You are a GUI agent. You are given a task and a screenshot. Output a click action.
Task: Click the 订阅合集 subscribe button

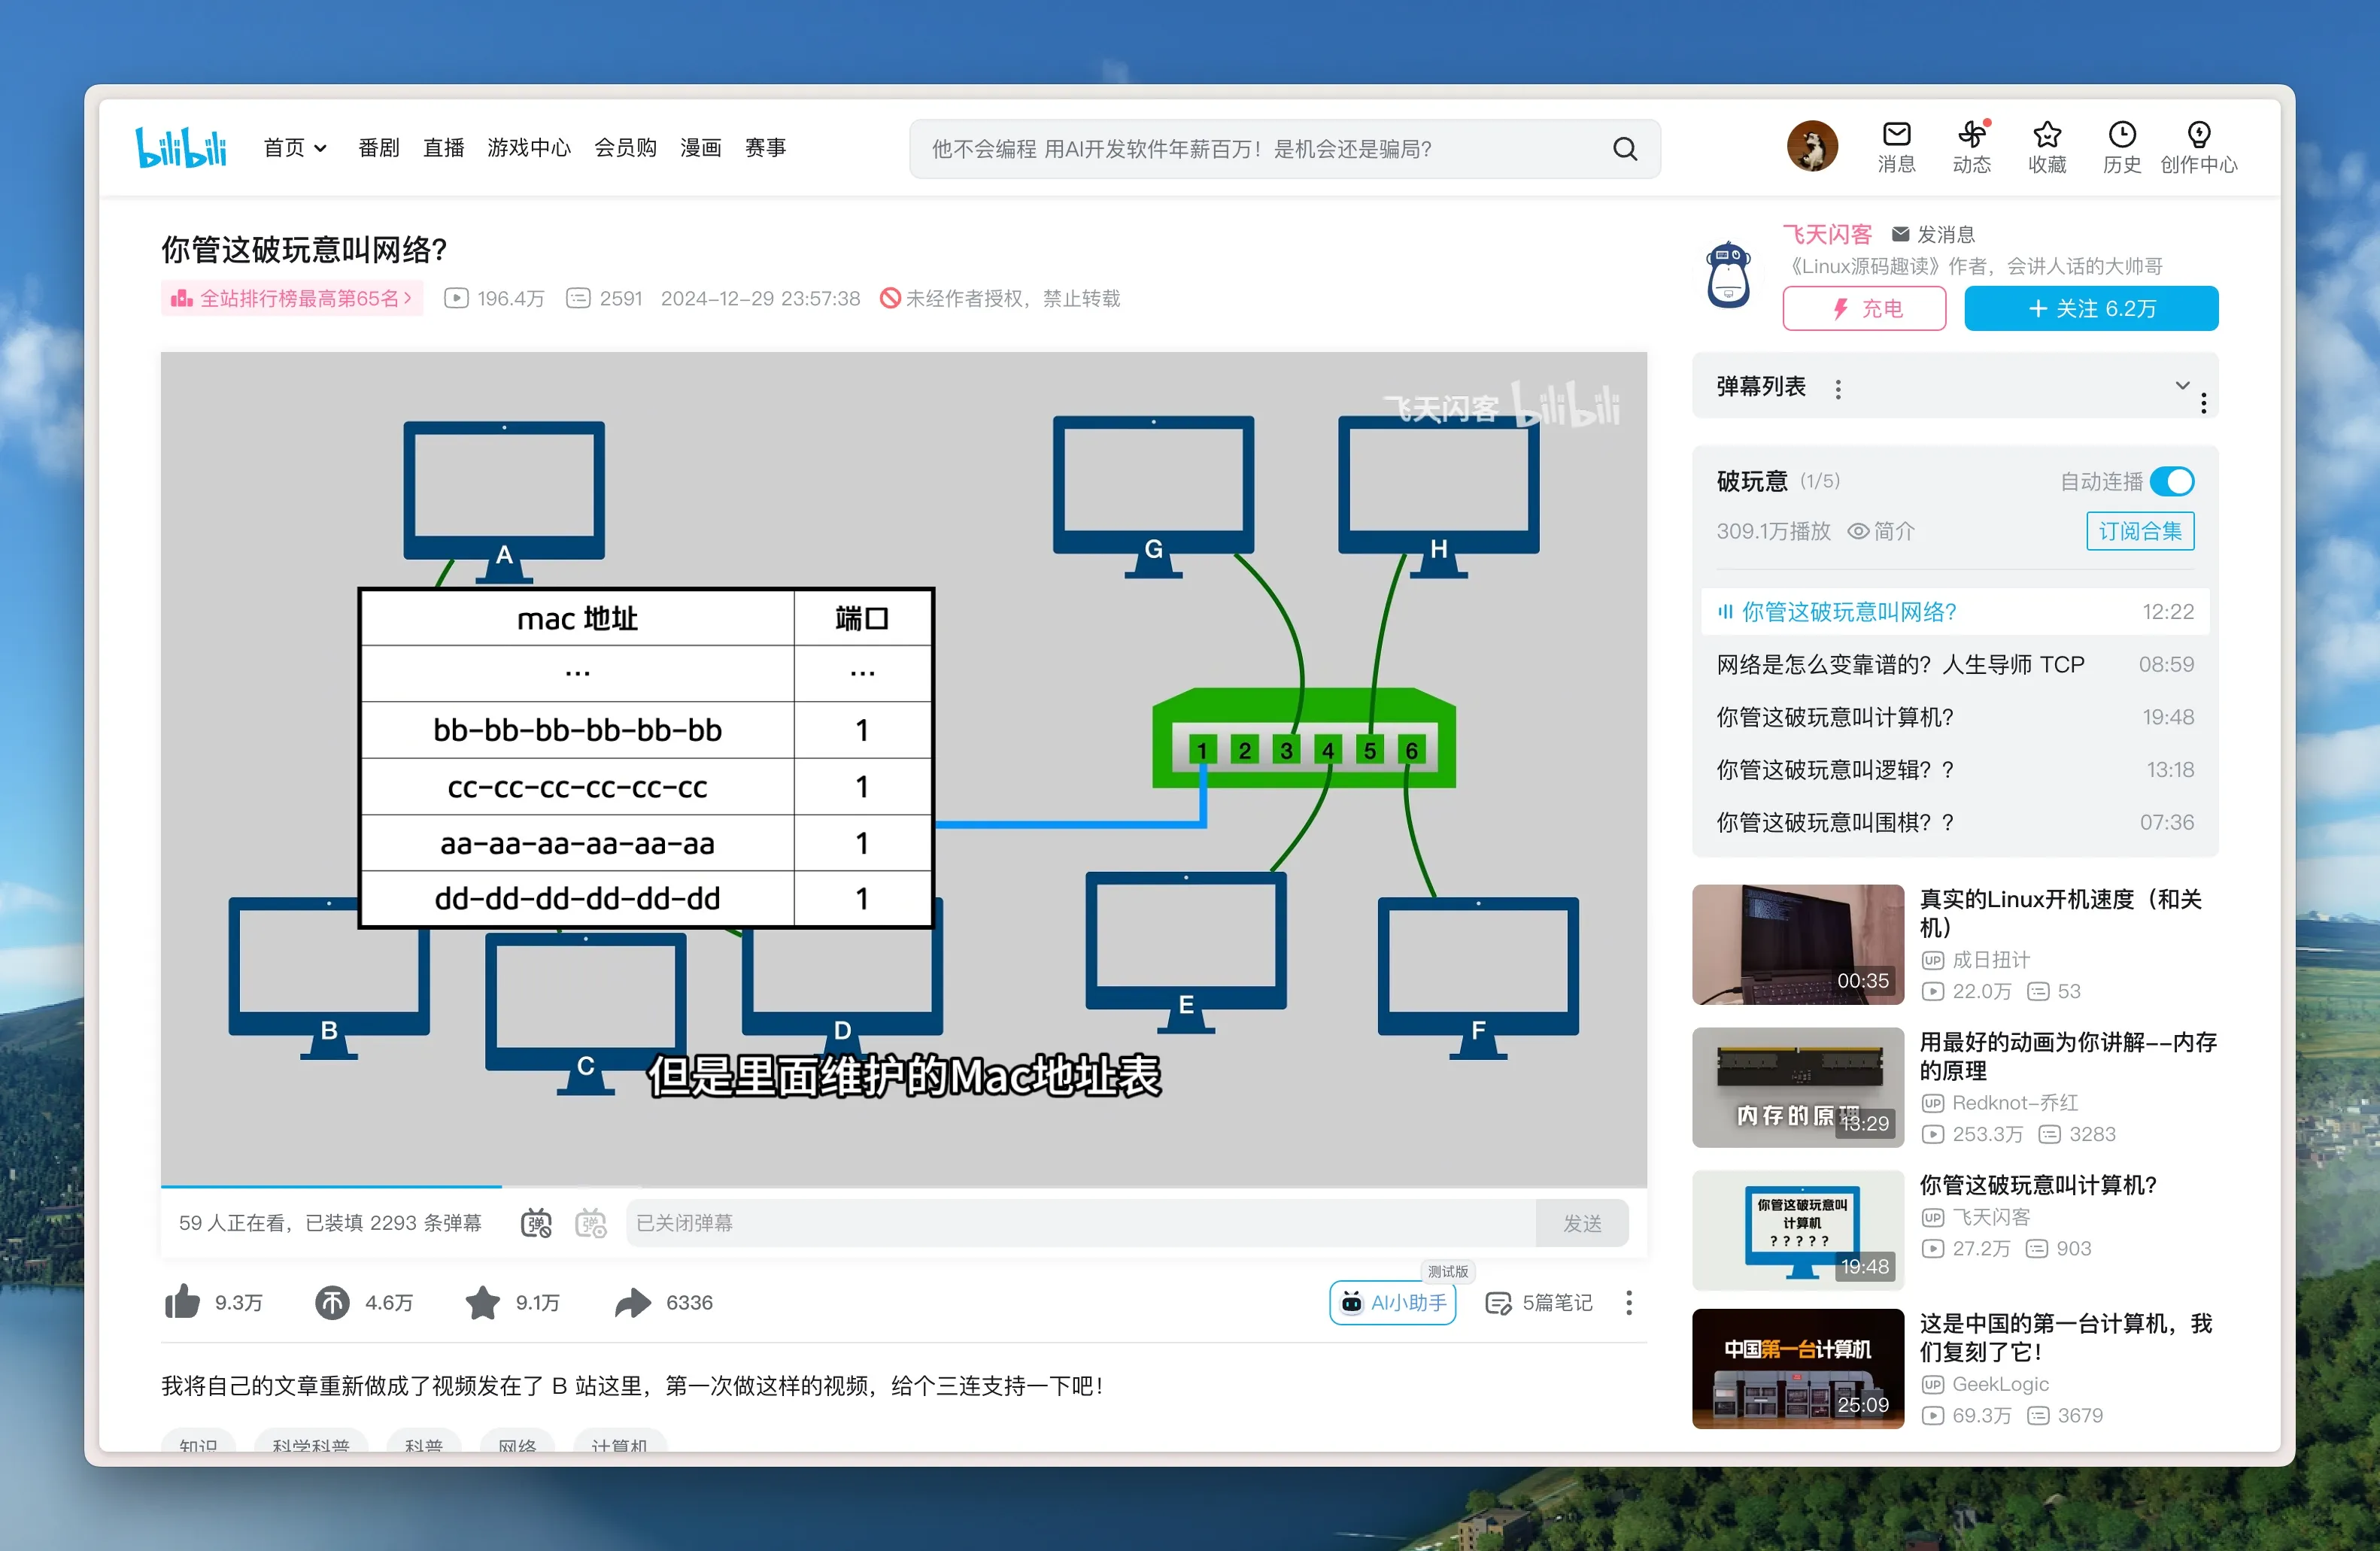pos(2140,531)
